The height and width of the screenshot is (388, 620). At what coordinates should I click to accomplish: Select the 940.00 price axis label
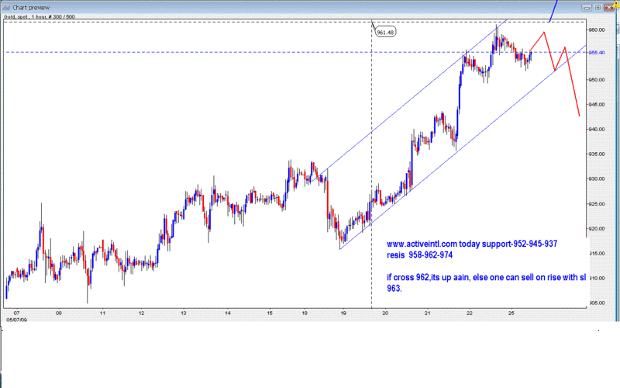[597, 129]
